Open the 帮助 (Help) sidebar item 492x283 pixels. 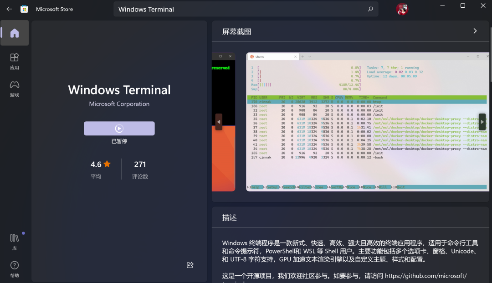coord(15,269)
